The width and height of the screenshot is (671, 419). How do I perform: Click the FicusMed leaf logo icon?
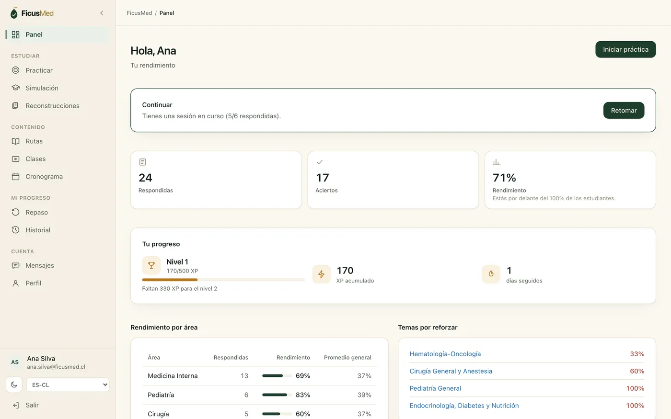[x=14, y=13]
